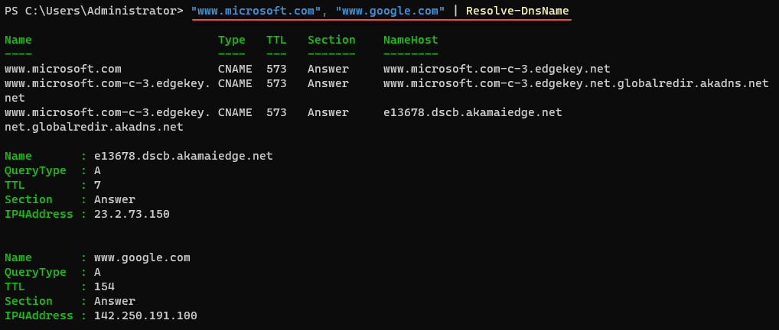Click the e13678.dscb.akamaiedge.net value in NameHost column

point(472,112)
